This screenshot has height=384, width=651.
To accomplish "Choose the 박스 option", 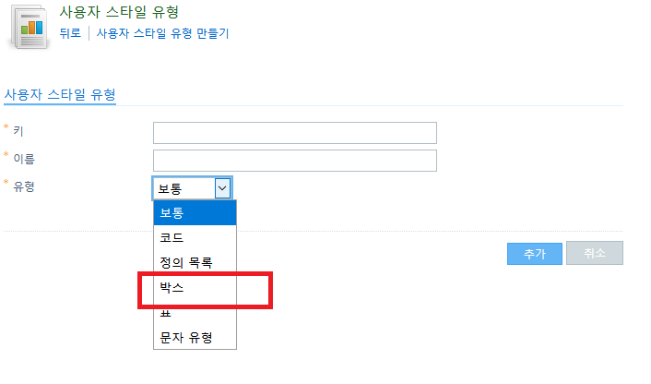I will click(x=195, y=288).
